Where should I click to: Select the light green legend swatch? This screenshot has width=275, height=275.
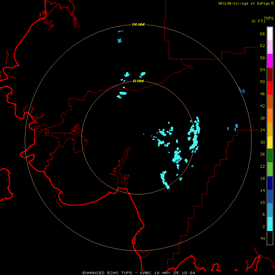270,169
